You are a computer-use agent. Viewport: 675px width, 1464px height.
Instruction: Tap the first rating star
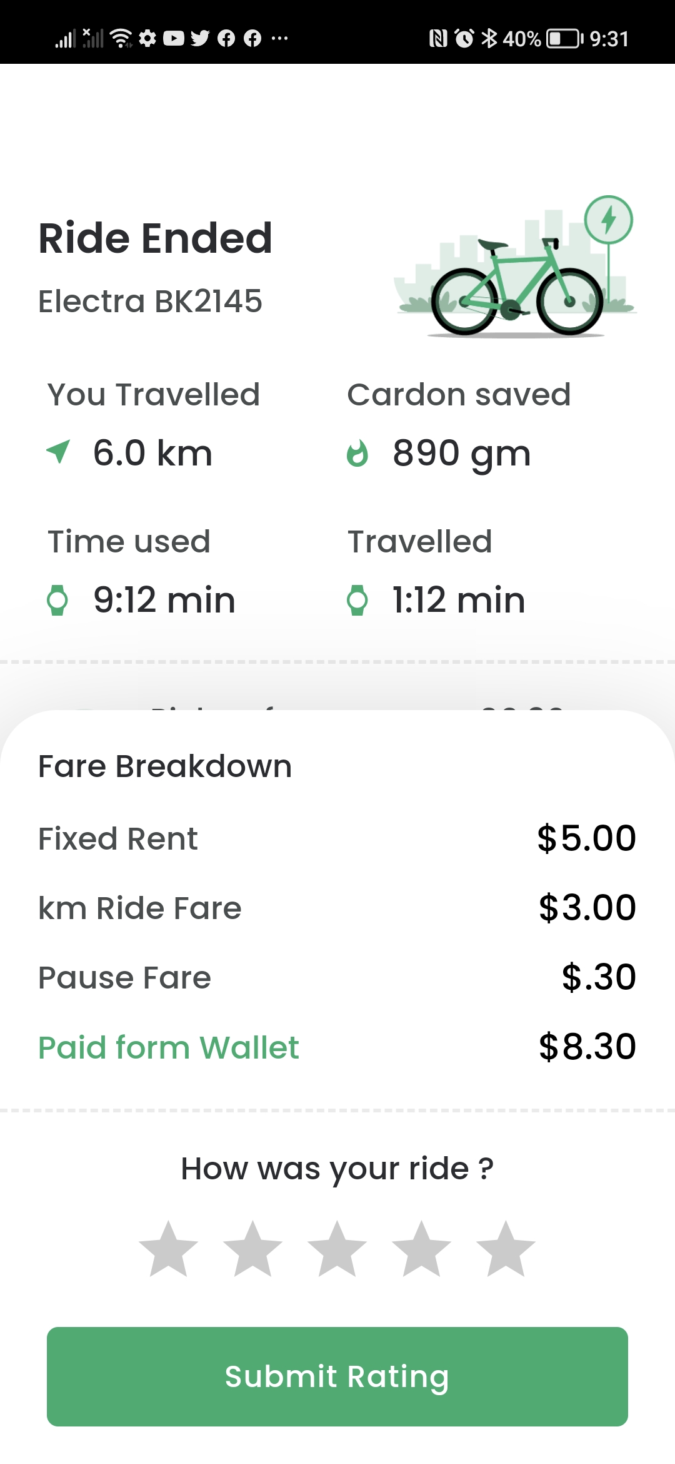pyautogui.click(x=169, y=1249)
